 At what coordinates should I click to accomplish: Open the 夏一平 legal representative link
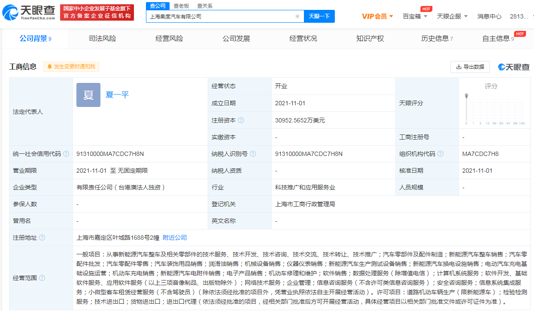point(117,95)
